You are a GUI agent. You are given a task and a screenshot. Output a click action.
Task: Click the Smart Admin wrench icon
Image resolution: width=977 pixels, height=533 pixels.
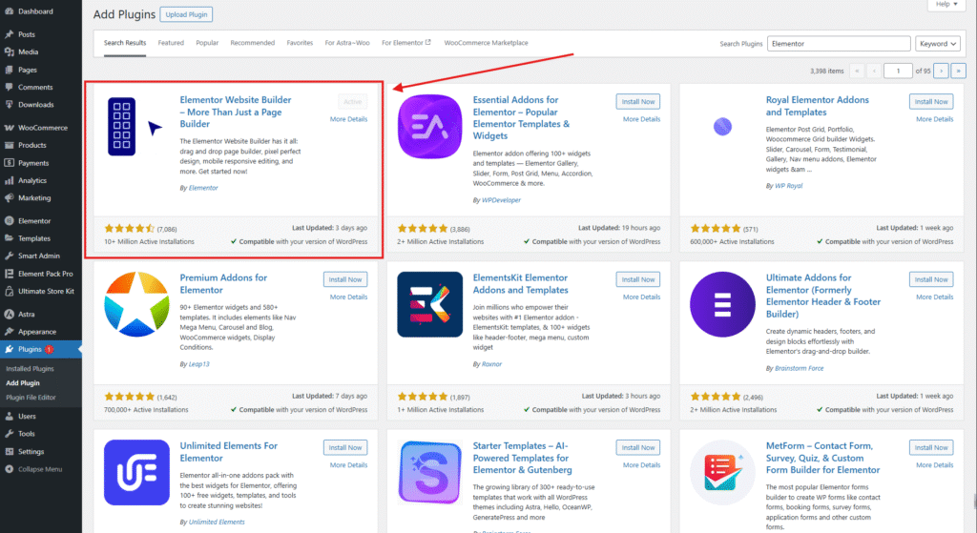[x=9, y=256]
